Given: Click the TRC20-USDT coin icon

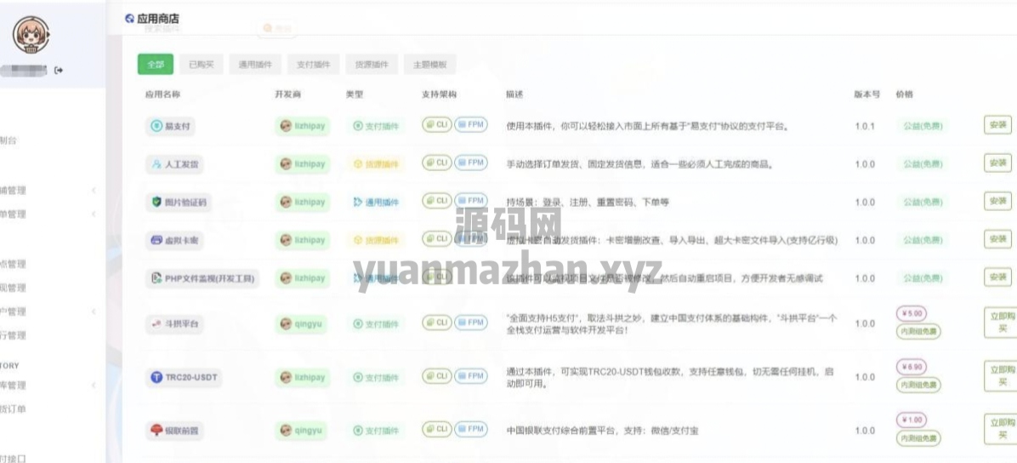Looking at the screenshot, I should [x=156, y=377].
